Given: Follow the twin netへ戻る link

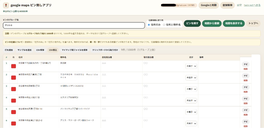Looking at the screenshot, I should (x=252, y=5).
